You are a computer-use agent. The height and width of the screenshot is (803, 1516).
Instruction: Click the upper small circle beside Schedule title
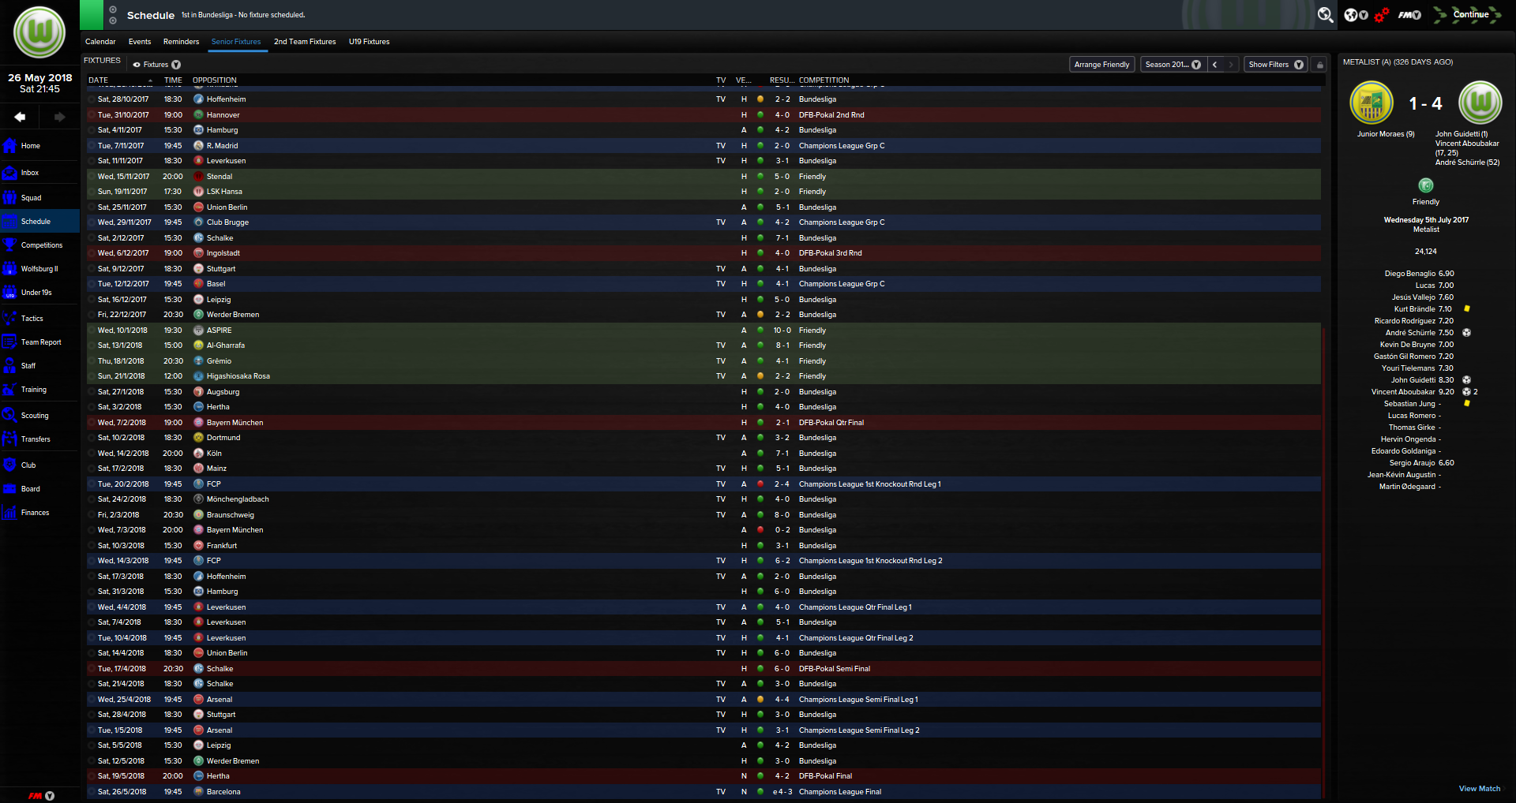(x=113, y=9)
